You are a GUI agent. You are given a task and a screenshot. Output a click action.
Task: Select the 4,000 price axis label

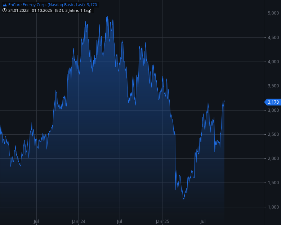[x=273, y=62]
